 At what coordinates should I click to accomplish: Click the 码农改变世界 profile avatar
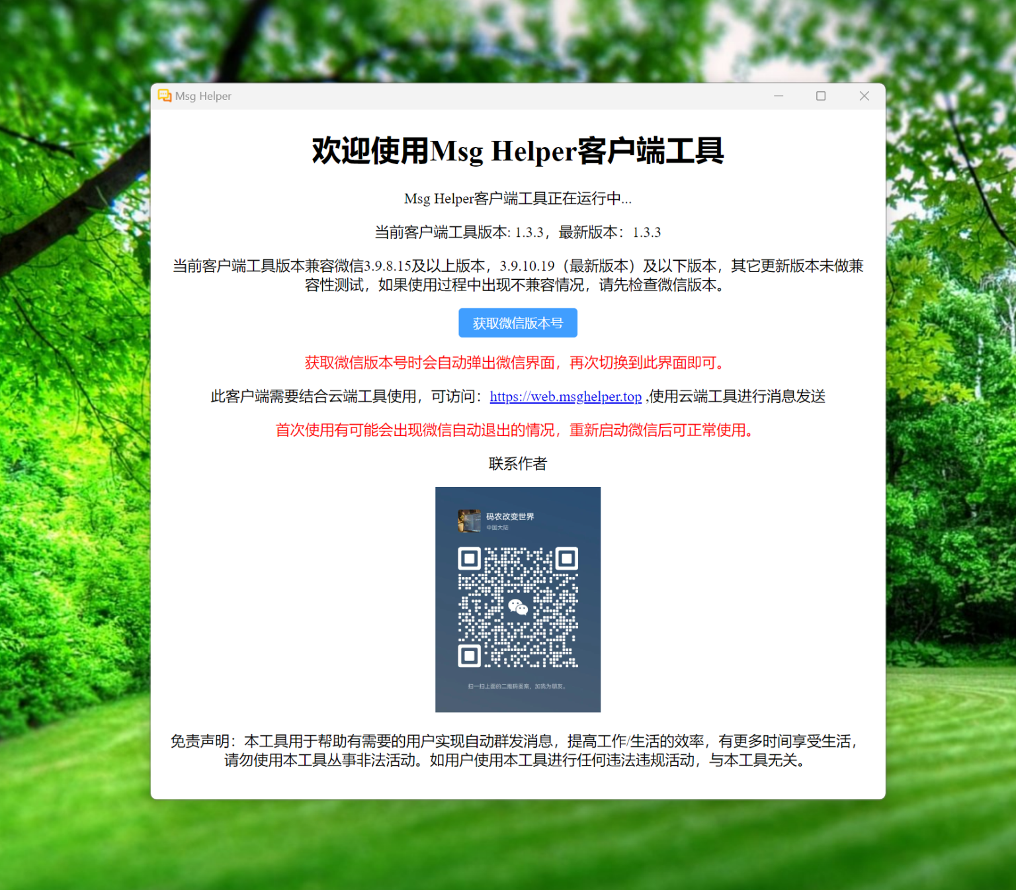[x=468, y=520]
